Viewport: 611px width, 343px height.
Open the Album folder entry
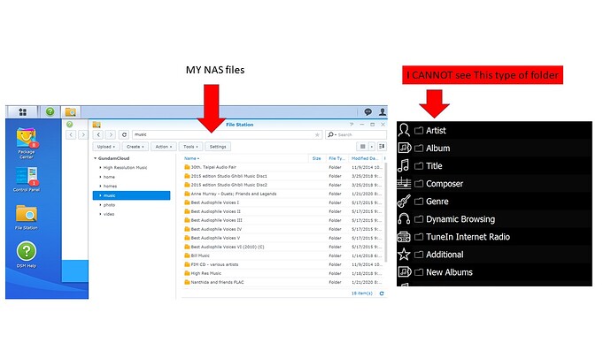[437, 149]
